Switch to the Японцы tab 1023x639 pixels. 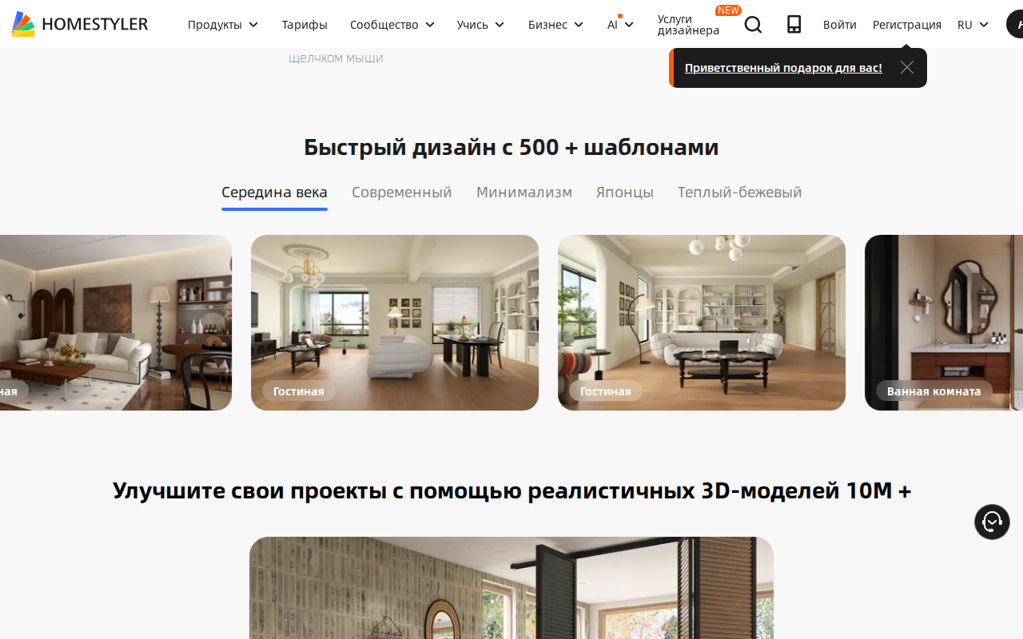click(625, 192)
